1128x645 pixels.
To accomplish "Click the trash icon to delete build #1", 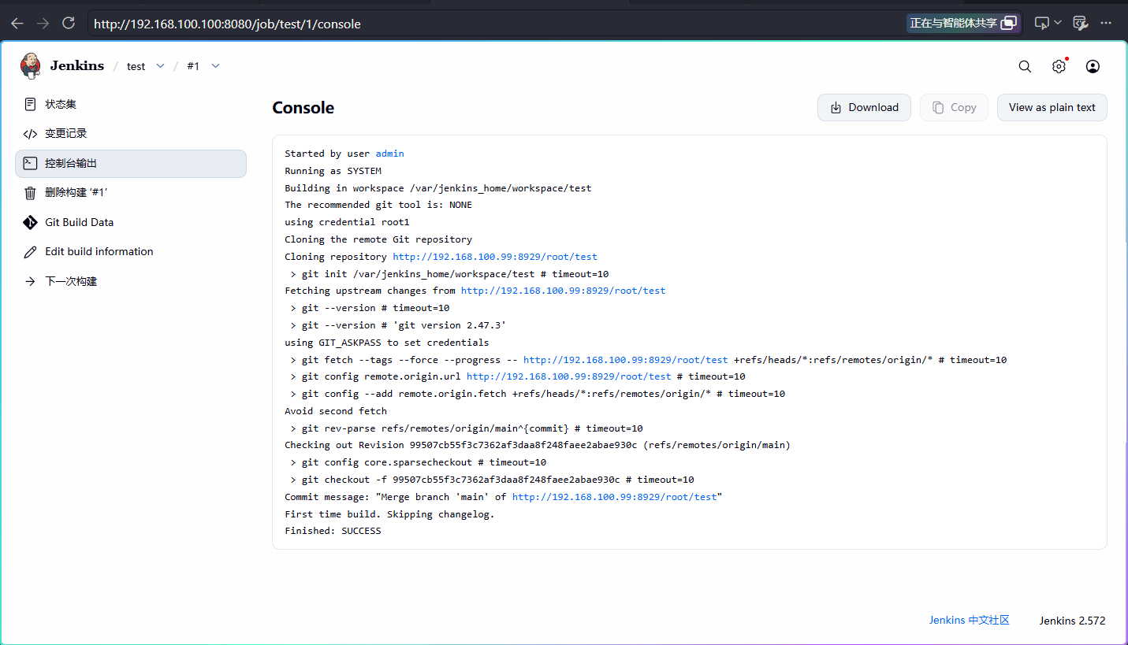I will pos(30,193).
